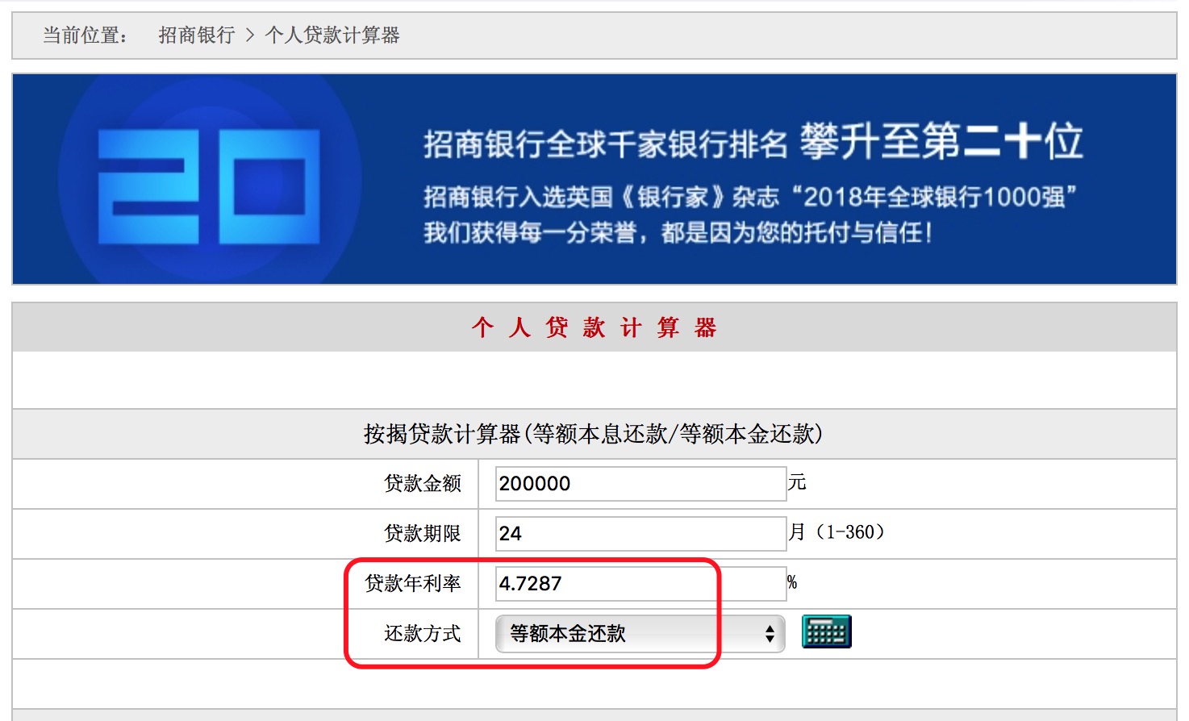Click the 贷款金额 label
This screenshot has width=1189, height=721.
[423, 484]
